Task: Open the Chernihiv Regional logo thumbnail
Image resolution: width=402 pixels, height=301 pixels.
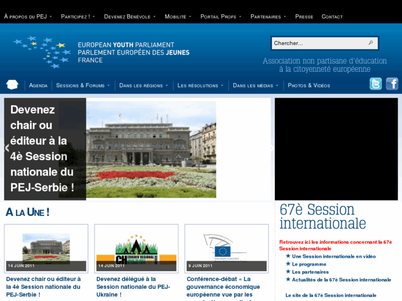Action: 137,249
